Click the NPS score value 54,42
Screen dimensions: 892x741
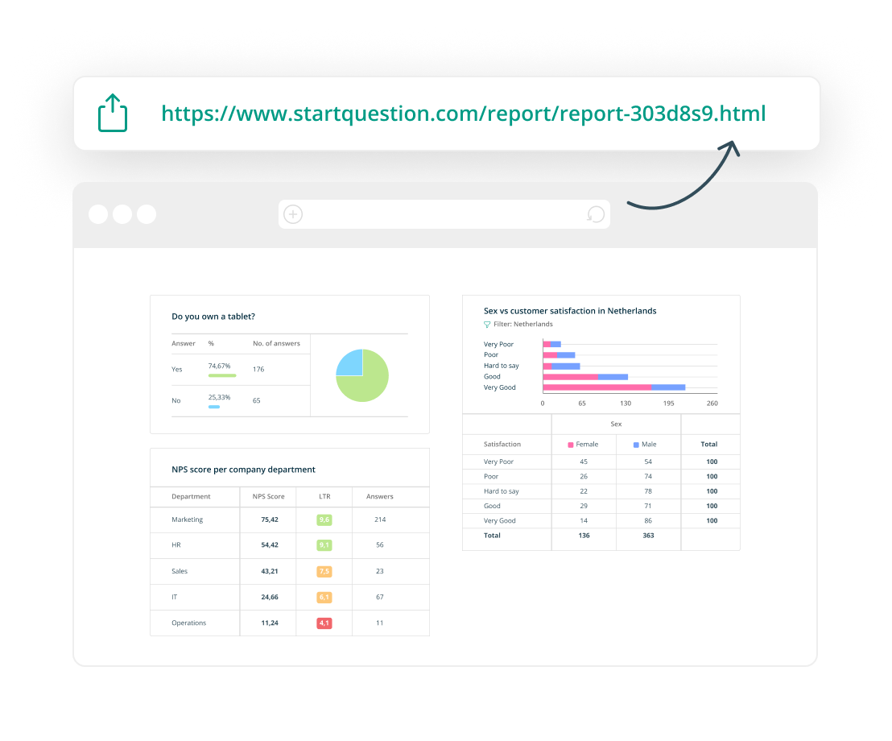(270, 545)
